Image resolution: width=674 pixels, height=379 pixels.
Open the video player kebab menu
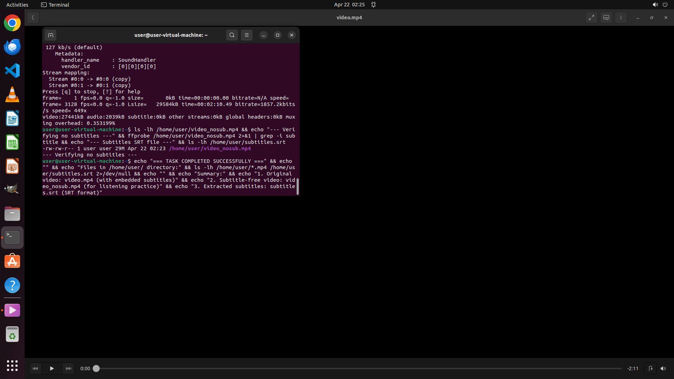(x=621, y=18)
